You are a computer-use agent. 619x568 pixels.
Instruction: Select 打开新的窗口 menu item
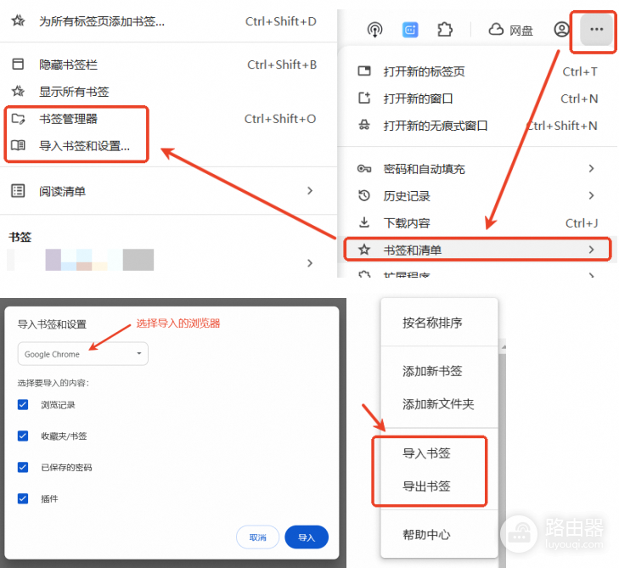coord(477,98)
